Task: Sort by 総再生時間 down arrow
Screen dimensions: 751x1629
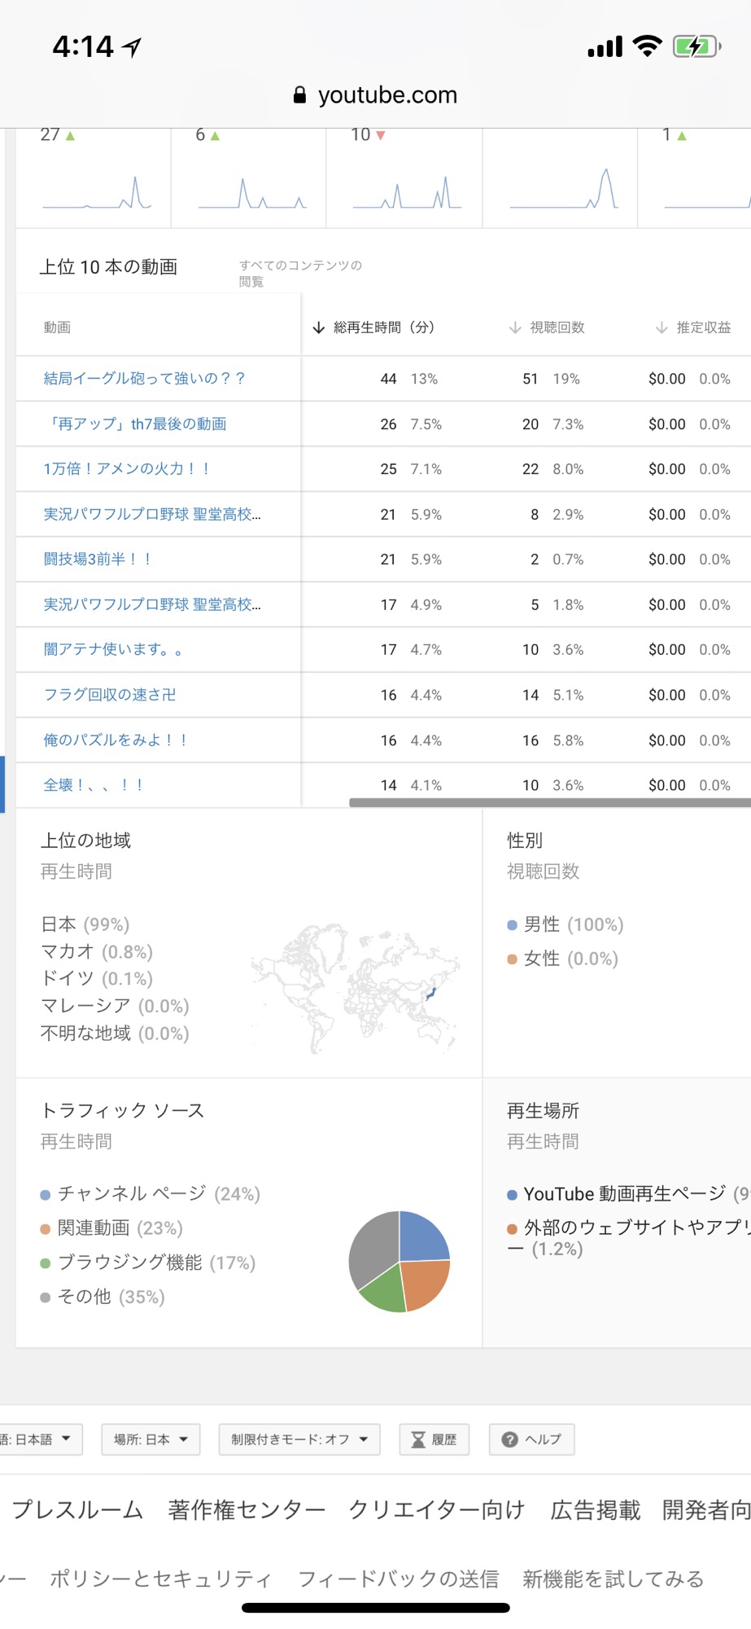Action: pos(318,327)
